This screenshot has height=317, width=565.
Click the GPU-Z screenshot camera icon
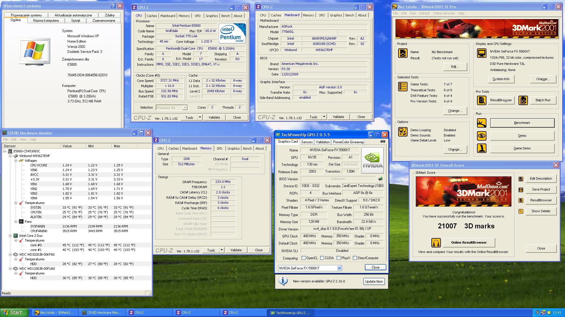tap(383, 141)
